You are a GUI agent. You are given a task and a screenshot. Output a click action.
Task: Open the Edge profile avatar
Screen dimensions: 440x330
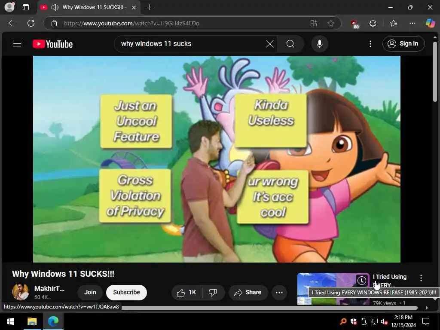(9, 7)
